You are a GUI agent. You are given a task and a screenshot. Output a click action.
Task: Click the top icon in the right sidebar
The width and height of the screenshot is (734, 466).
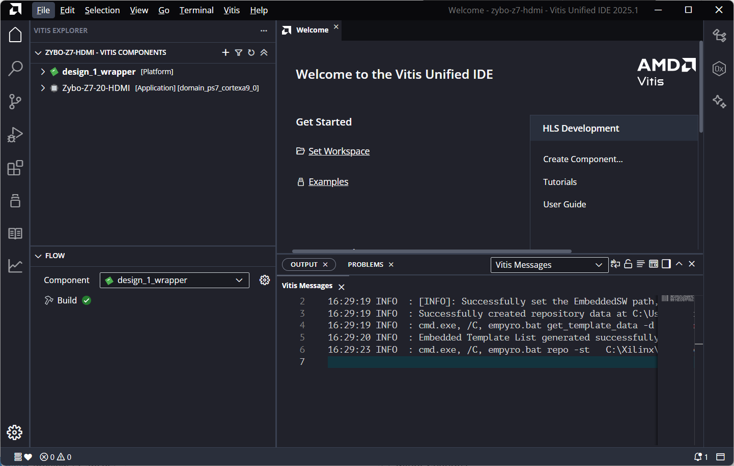point(719,35)
